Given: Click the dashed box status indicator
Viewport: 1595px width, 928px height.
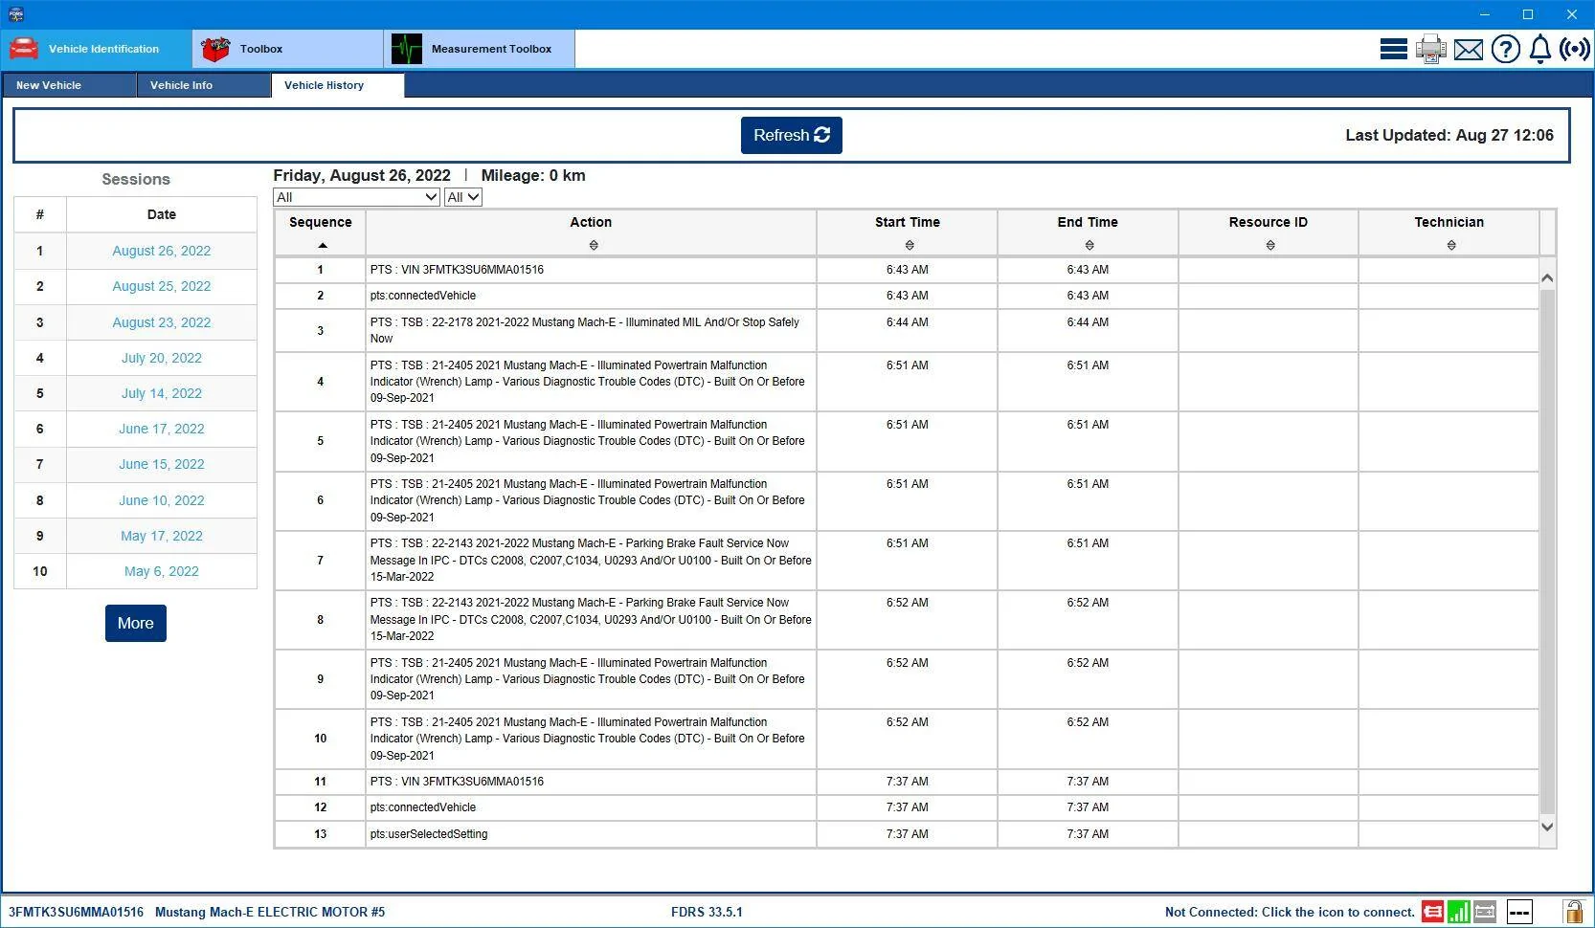Looking at the screenshot, I should [1519, 912].
